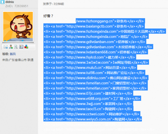Viewport: 168px width, 134px height.
Task: Click the ZxID: 72639951 text
Action: [x=17, y=6]
